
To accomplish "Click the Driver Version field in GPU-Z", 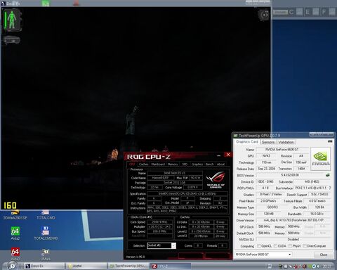I will click(x=293, y=220).
